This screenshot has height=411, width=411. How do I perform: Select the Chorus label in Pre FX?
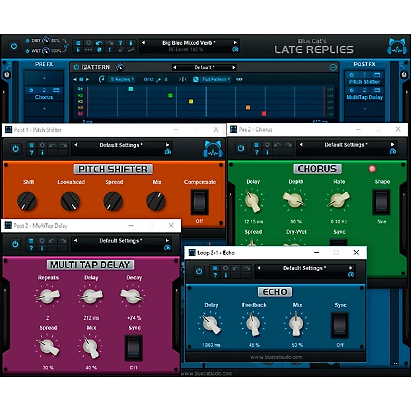point(44,97)
